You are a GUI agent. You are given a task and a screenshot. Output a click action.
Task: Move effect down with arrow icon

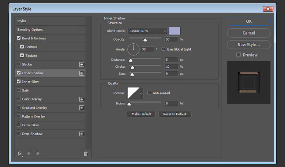(38, 153)
